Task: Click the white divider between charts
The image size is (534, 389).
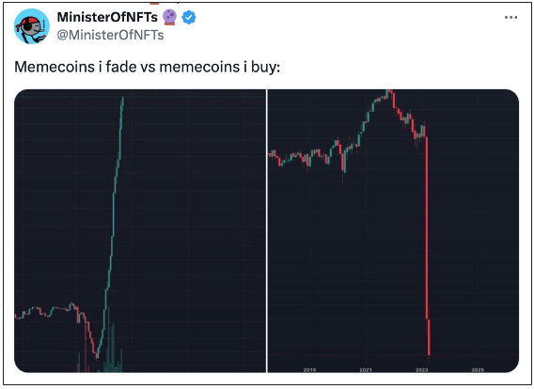Action: 267,231
